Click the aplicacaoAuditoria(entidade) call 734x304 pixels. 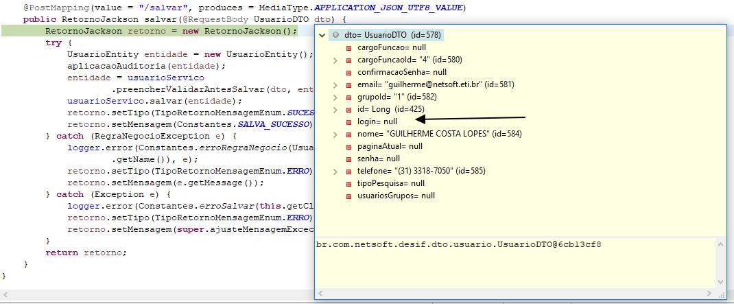[147, 66]
